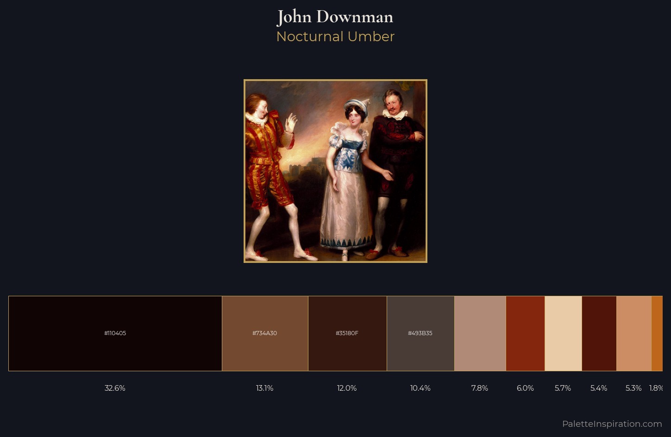The width and height of the screenshot is (671, 437).
Task: Click the dusty pink-tan 7.8% swatch
Action: coord(480,333)
